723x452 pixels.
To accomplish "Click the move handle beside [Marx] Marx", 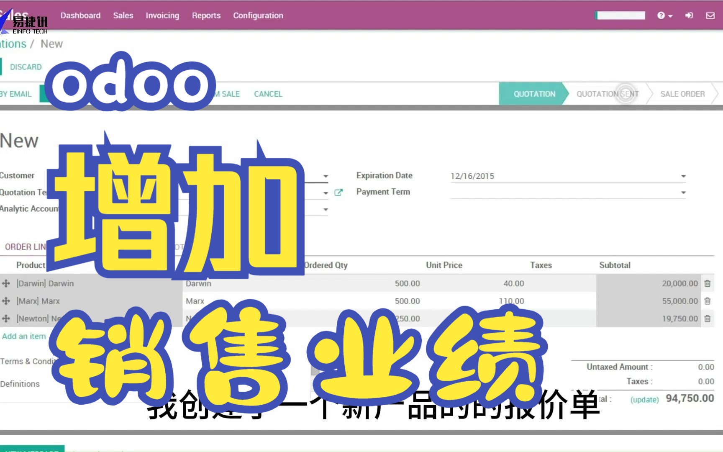I will (x=6, y=301).
